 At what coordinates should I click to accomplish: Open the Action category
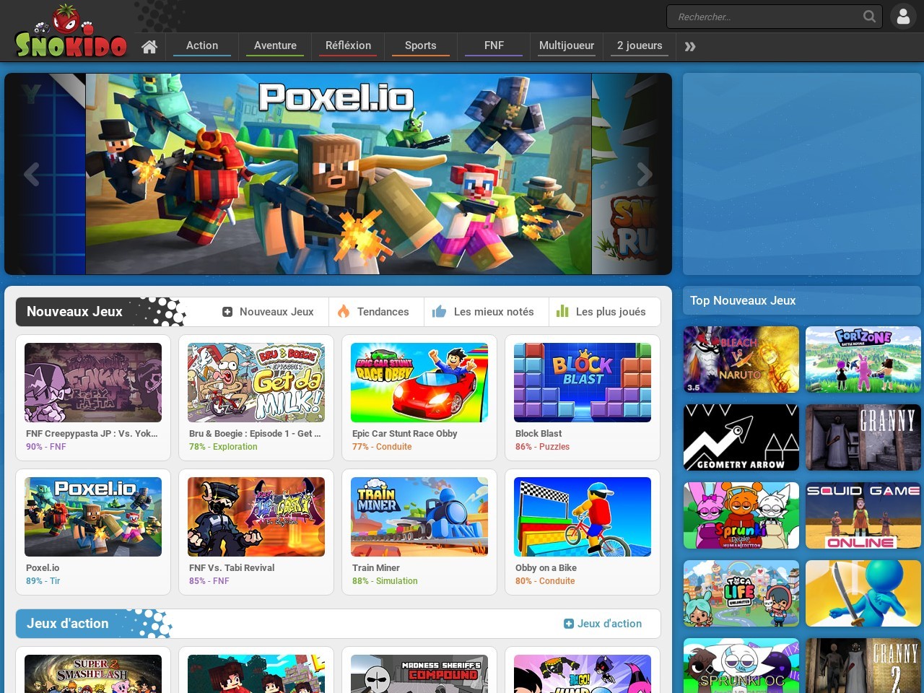pyautogui.click(x=202, y=45)
